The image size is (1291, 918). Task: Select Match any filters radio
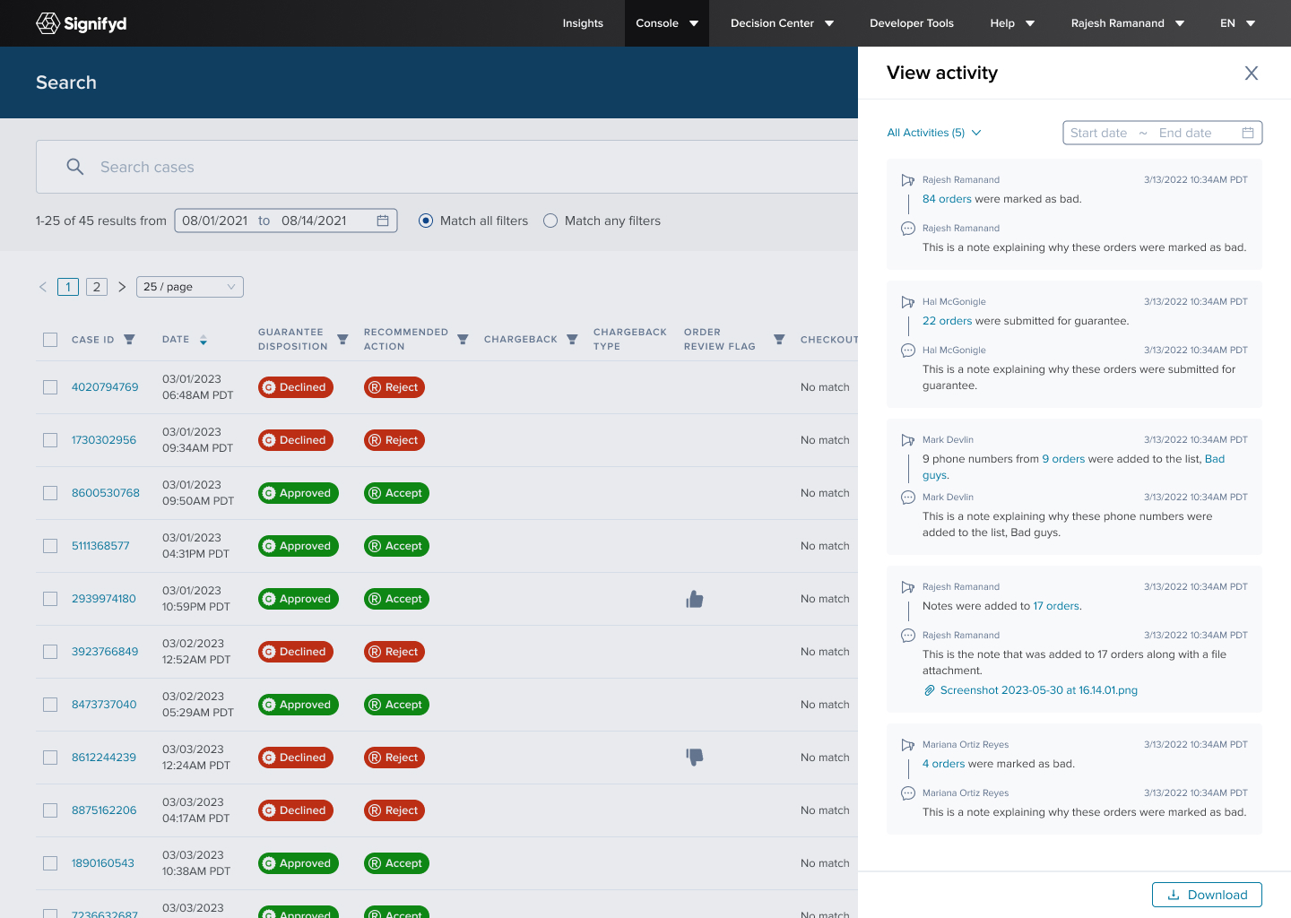550,221
